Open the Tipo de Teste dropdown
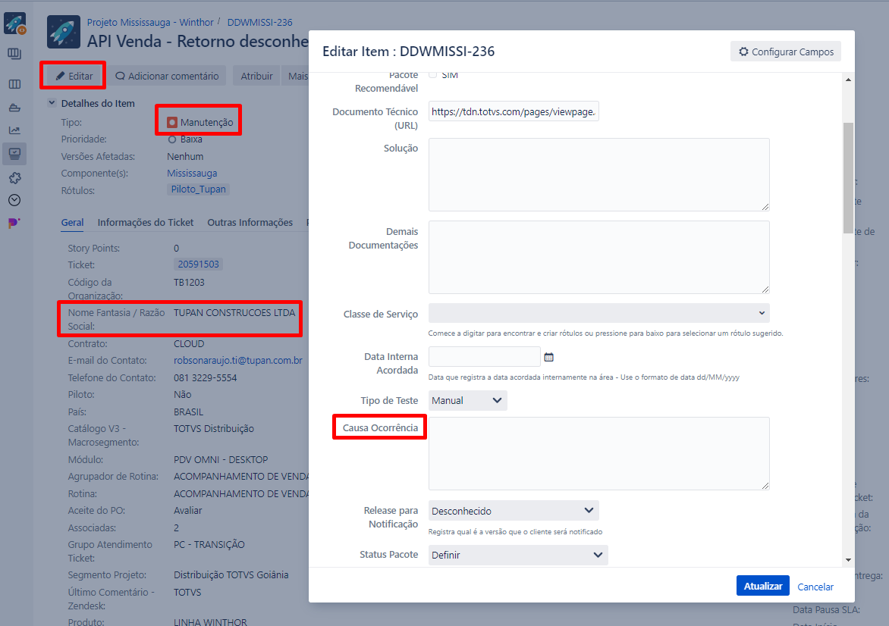Image resolution: width=889 pixels, height=626 pixels. [x=467, y=400]
